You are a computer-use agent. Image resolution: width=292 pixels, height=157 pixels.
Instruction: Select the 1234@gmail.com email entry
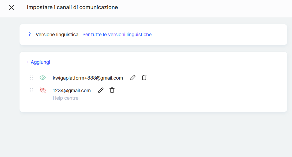click(72, 91)
